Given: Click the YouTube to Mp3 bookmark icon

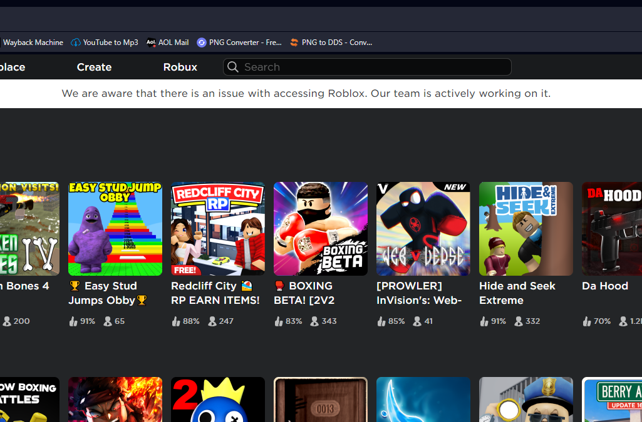Looking at the screenshot, I should click(x=76, y=43).
